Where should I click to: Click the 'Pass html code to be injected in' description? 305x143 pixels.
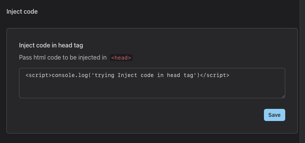tap(63, 58)
